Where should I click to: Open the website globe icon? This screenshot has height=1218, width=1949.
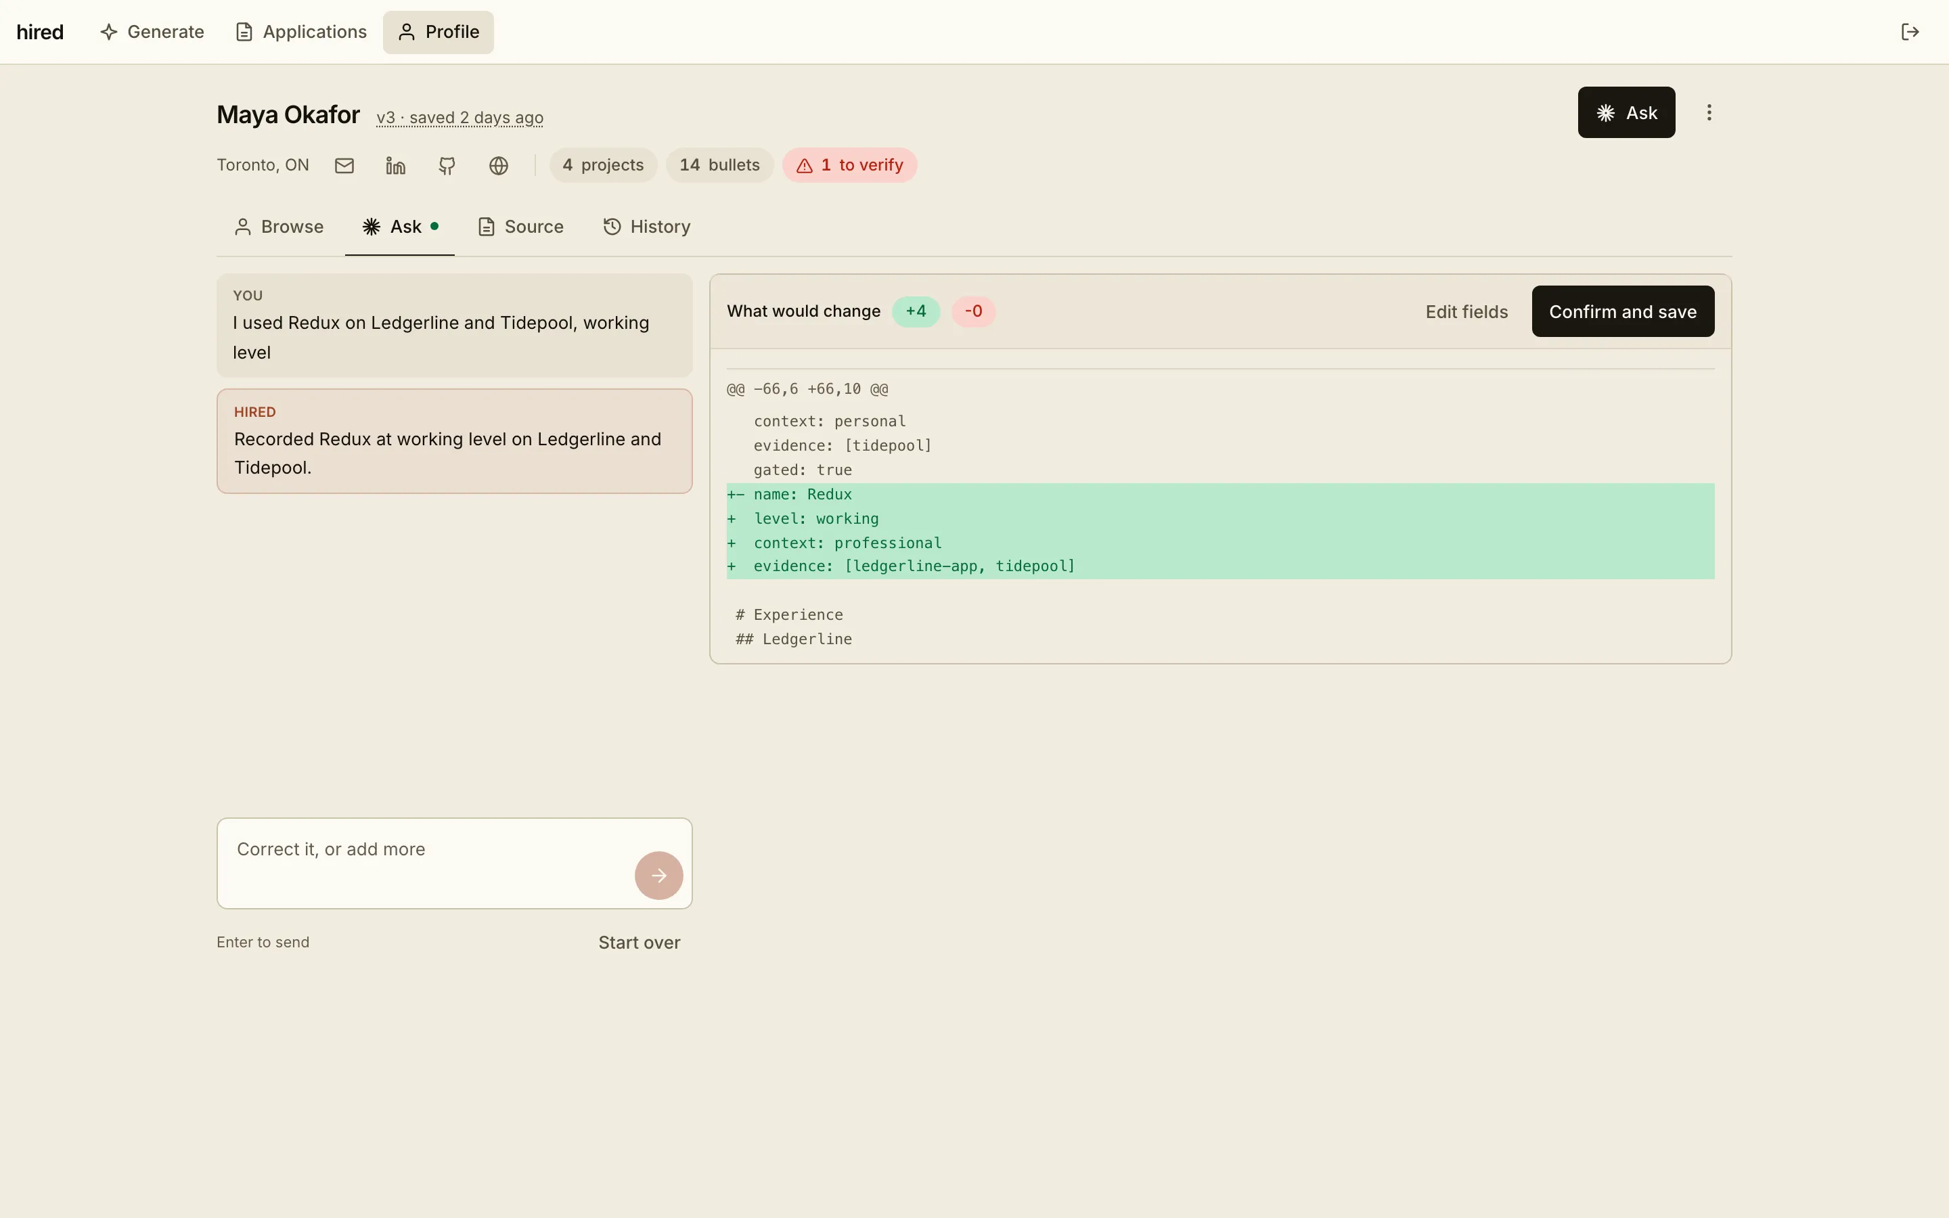(499, 165)
